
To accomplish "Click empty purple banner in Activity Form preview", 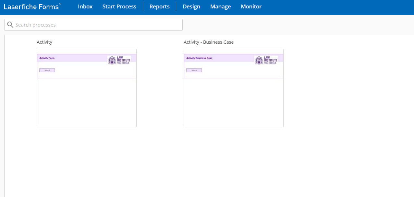I will click(x=81, y=58).
